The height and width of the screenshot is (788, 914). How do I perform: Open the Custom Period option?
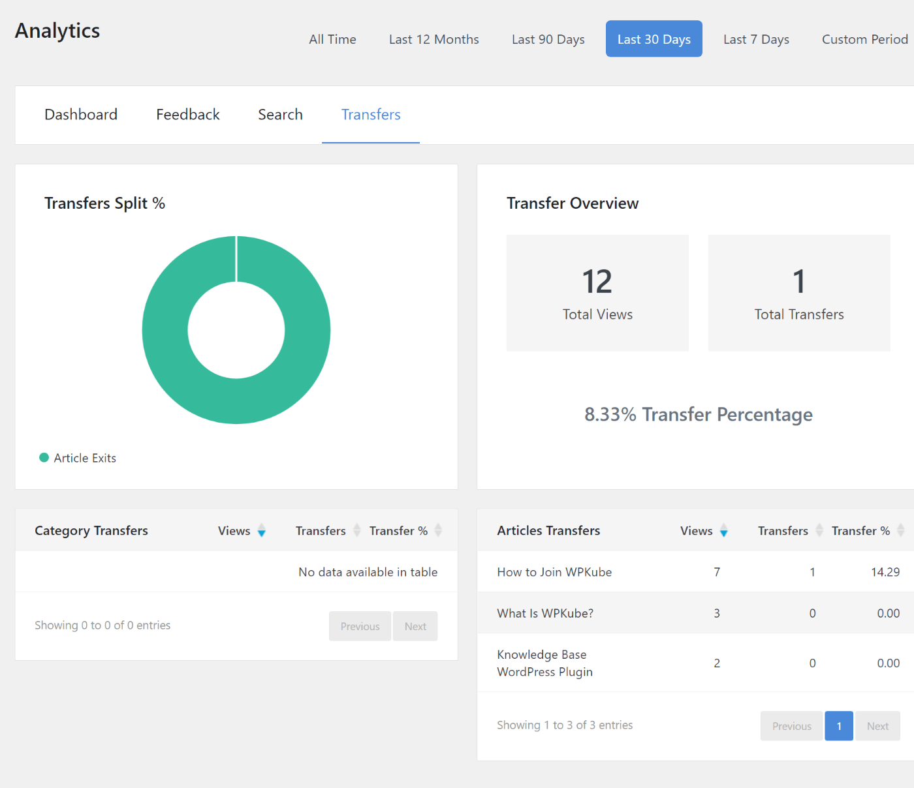point(864,39)
